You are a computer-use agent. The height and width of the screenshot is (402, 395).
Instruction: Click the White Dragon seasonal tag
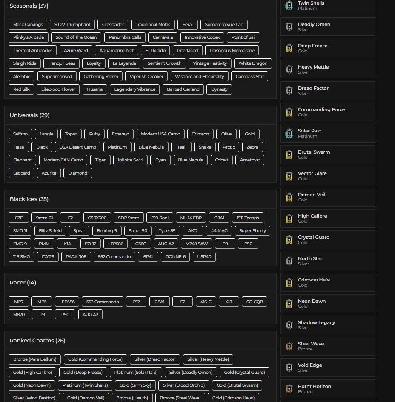click(x=253, y=63)
